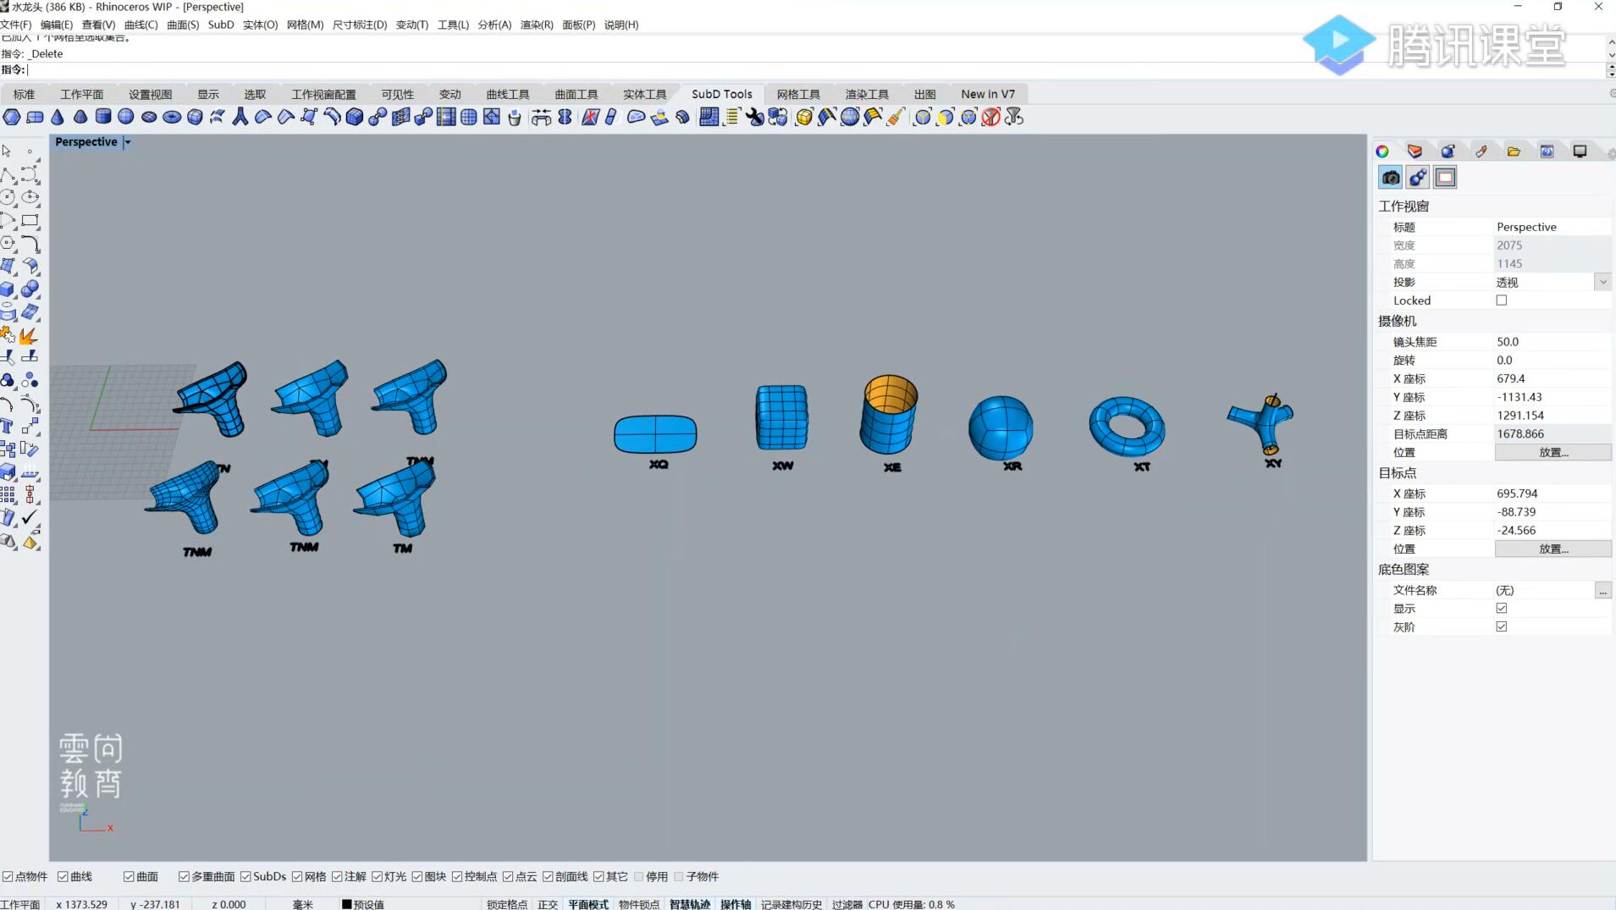Click camera 位置 放置 button
This screenshot has height=910, width=1616.
tap(1553, 453)
